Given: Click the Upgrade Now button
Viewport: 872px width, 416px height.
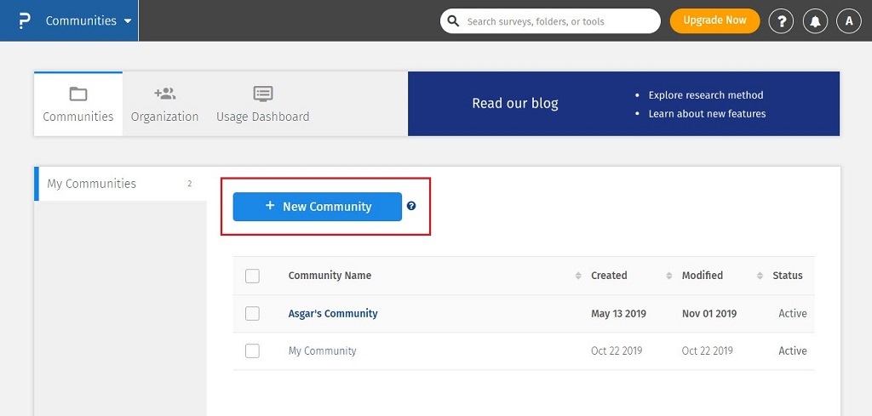Looking at the screenshot, I should 714,20.
